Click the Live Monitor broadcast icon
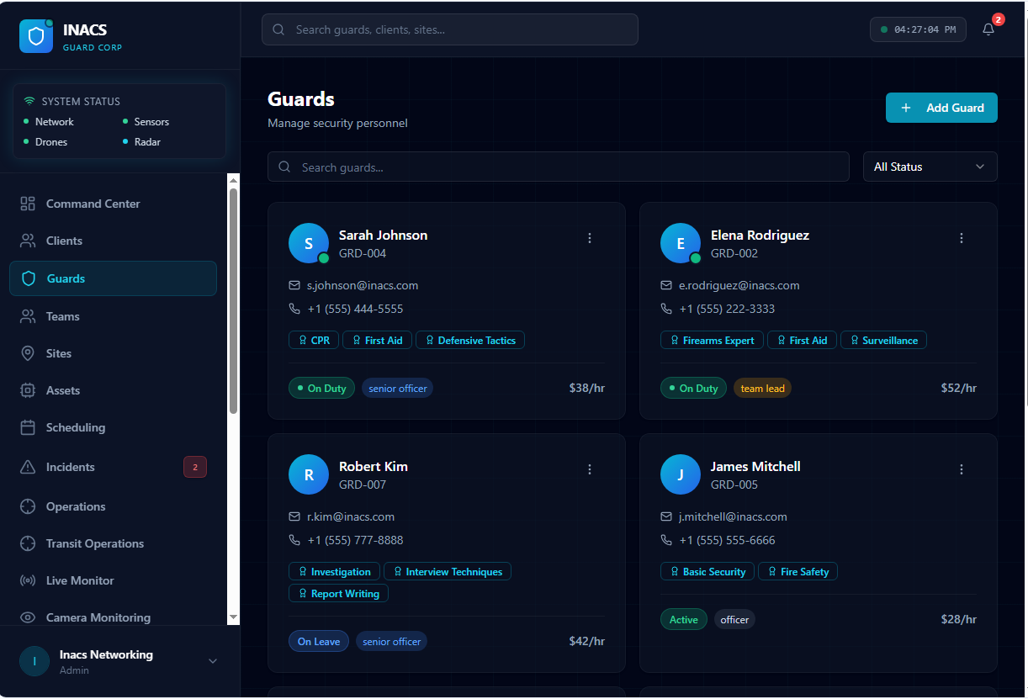 [28, 580]
